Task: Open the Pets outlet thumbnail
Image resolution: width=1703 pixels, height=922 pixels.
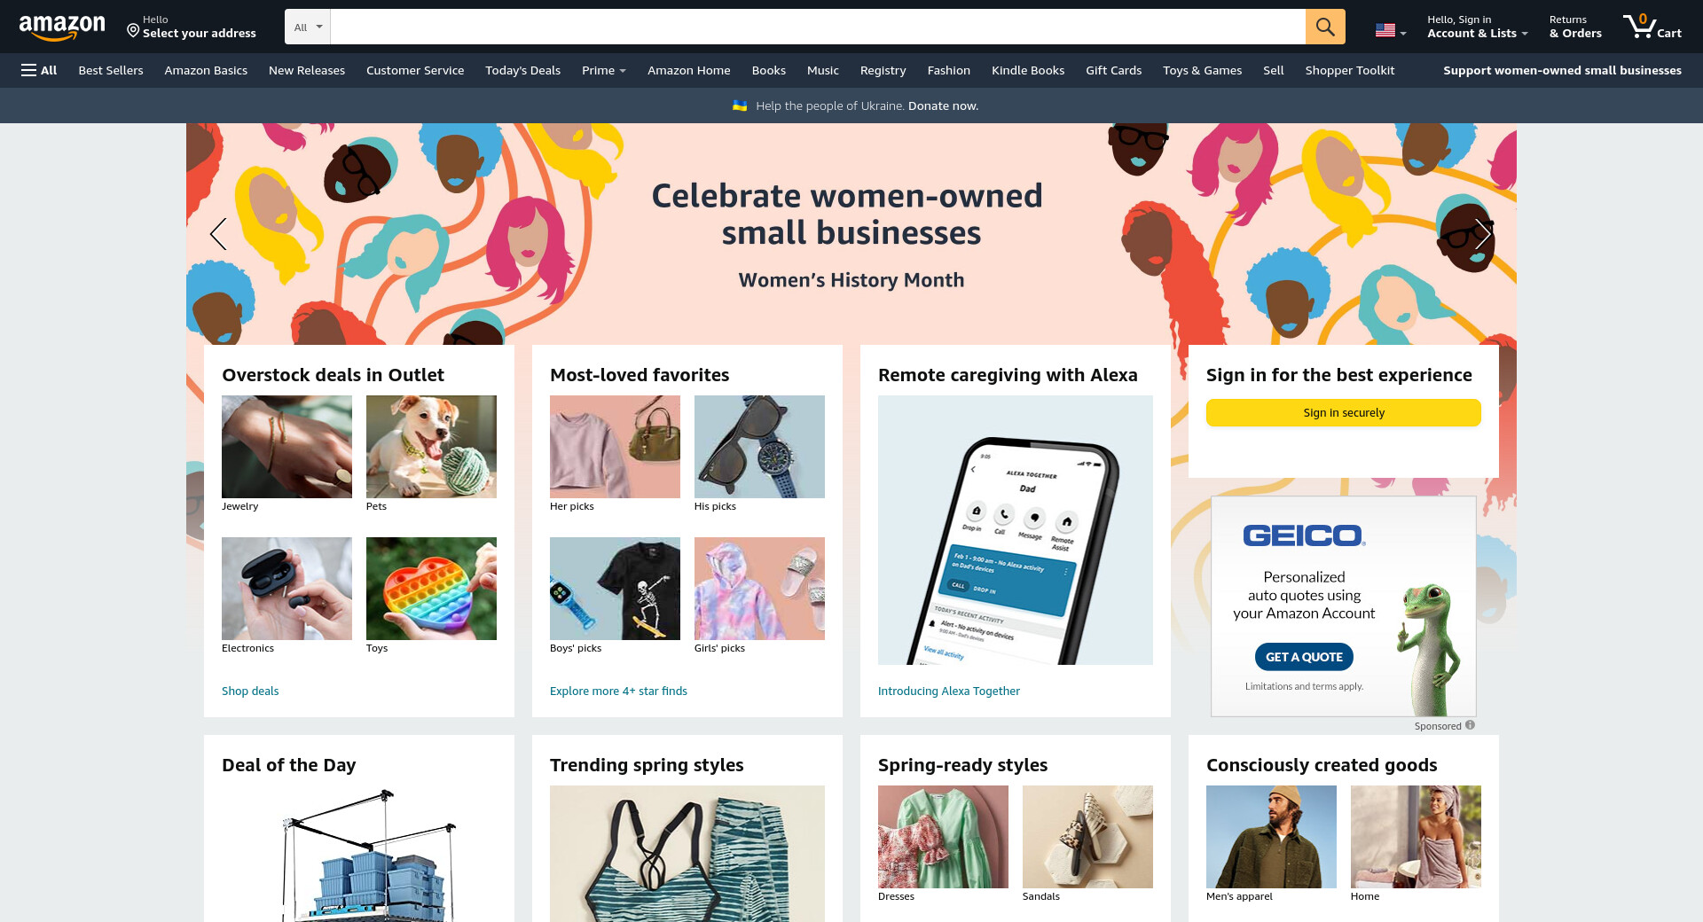Action: click(x=431, y=447)
